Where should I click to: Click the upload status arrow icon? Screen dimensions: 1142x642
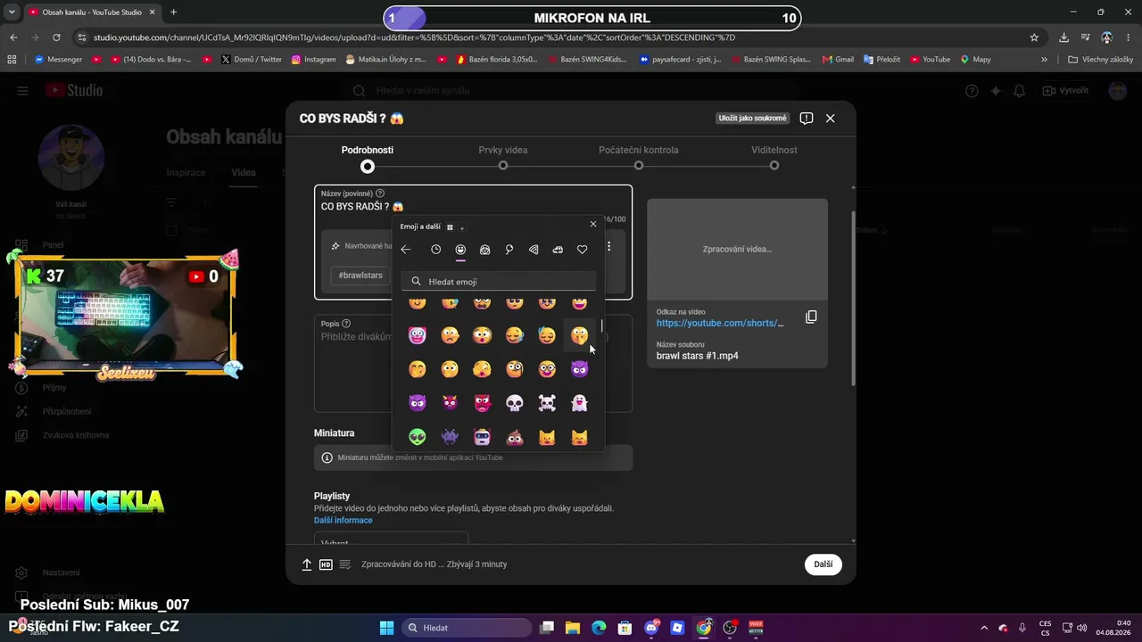click(x=307, y=564)
